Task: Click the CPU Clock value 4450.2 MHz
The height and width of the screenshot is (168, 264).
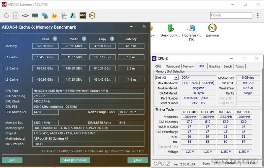Action: pyautogui.click(x=88, y=101)
